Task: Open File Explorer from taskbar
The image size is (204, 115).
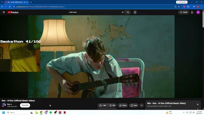Action: (x=37, y=112)
